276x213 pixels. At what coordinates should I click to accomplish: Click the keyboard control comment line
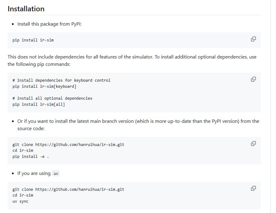pyautogui.click(x=61, y=80)
